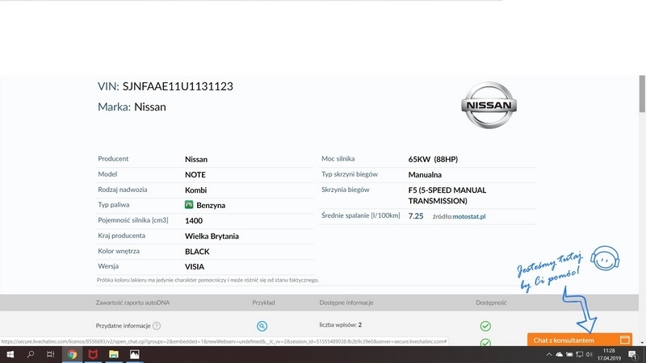Open the notification Action Center

click(x=633, y=354)
